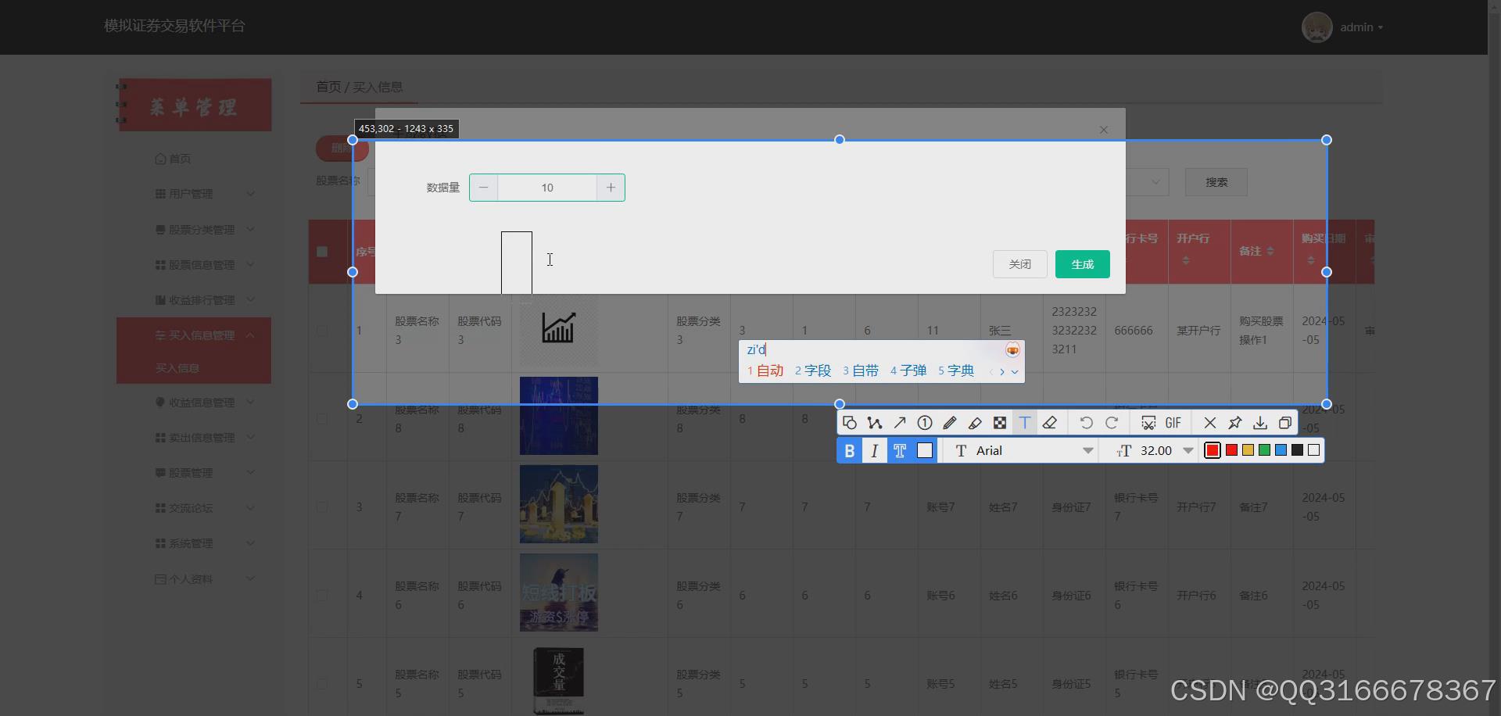Click the data quantity input showing 10
Viewport: 1501px width, 716px height.
(x=547, y=188)
